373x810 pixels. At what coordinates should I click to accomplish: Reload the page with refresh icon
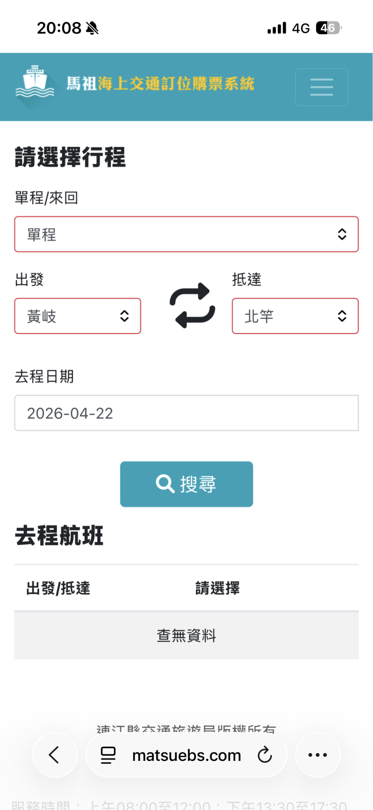pyautogui.click(x=264, y=754)
